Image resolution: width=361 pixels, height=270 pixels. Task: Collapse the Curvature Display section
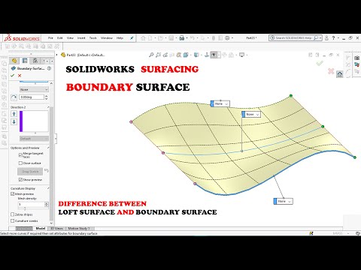[x=48, y=188]
